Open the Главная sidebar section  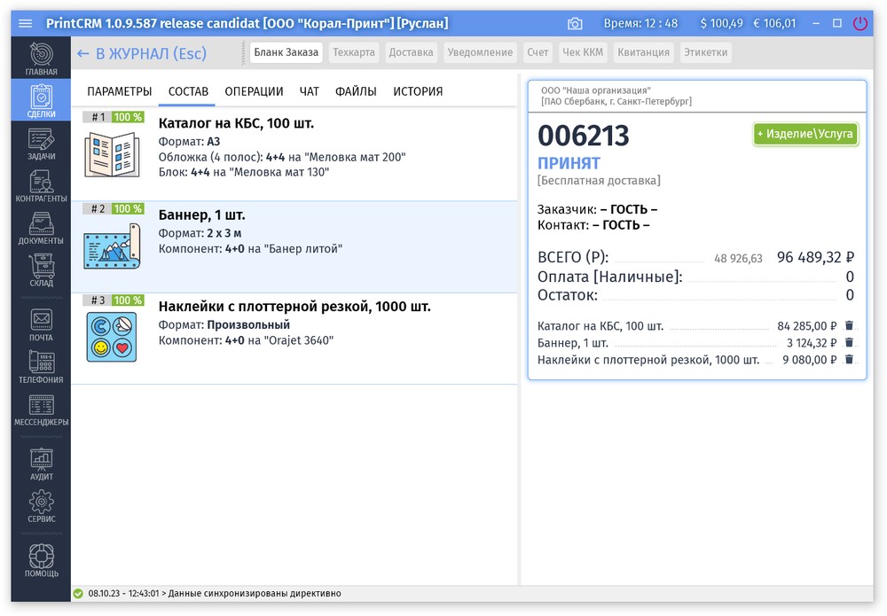tap(42, 58)
